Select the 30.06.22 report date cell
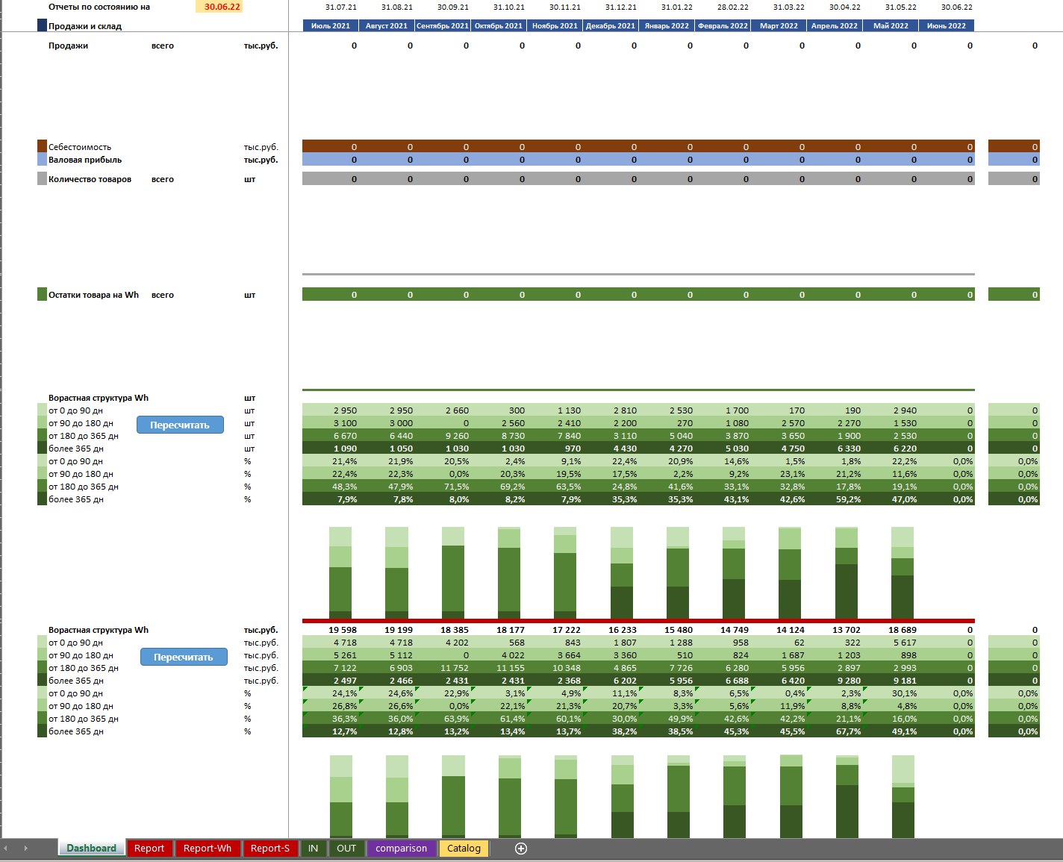 pos(219,7)
